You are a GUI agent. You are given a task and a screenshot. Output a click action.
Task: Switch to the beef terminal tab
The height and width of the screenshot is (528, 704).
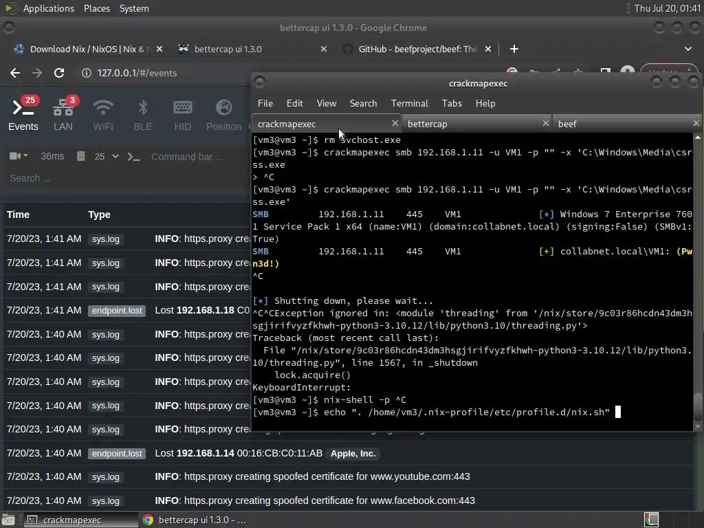pos(627,124)
